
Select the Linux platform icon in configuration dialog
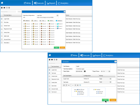click(32, 21)
